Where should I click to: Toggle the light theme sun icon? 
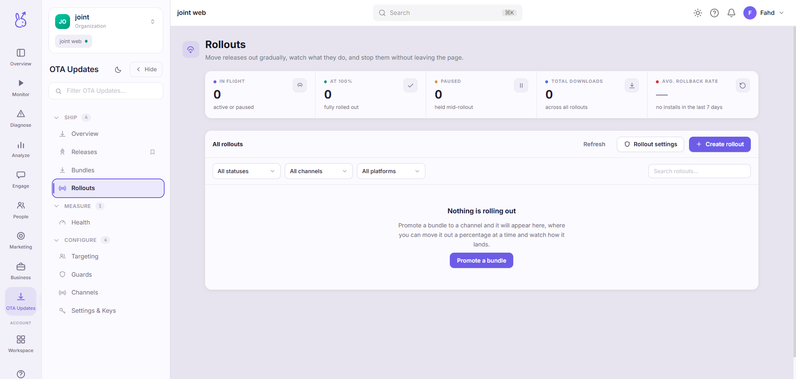coord(698,13)
